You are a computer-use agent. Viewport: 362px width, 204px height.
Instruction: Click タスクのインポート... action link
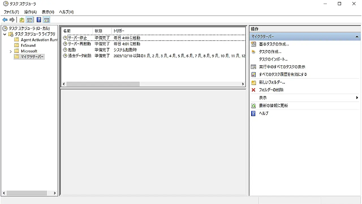pyautogui.click(x=273, y=59)
